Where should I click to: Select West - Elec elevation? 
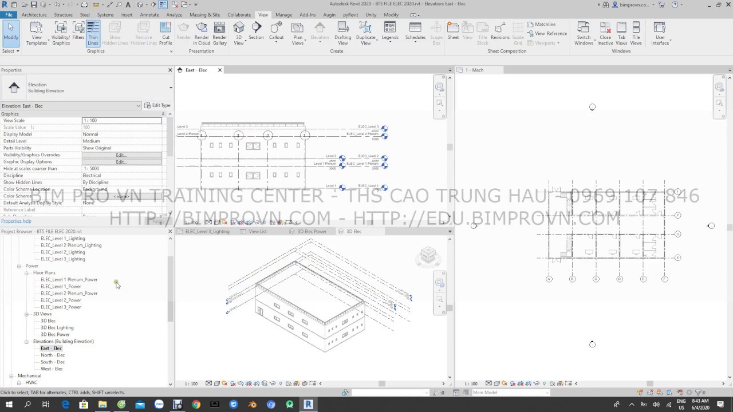(x=52, y=369)
